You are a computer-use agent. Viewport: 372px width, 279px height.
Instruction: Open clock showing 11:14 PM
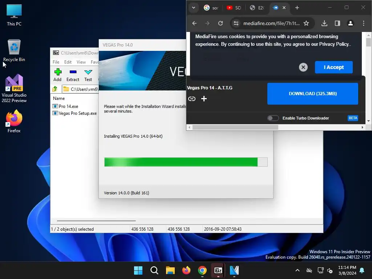pos(347,270)
